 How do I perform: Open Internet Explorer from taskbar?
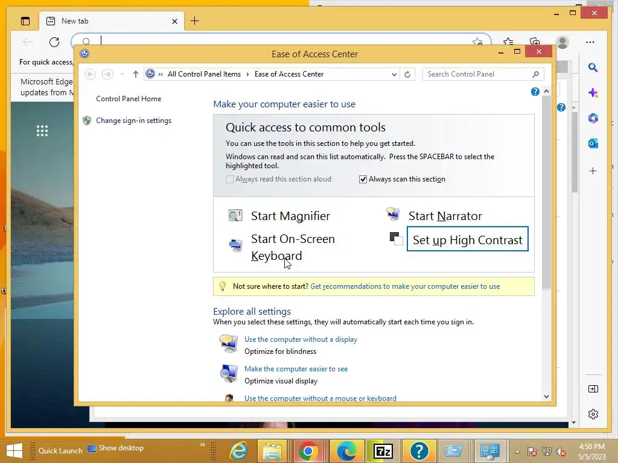pos(239,451)
